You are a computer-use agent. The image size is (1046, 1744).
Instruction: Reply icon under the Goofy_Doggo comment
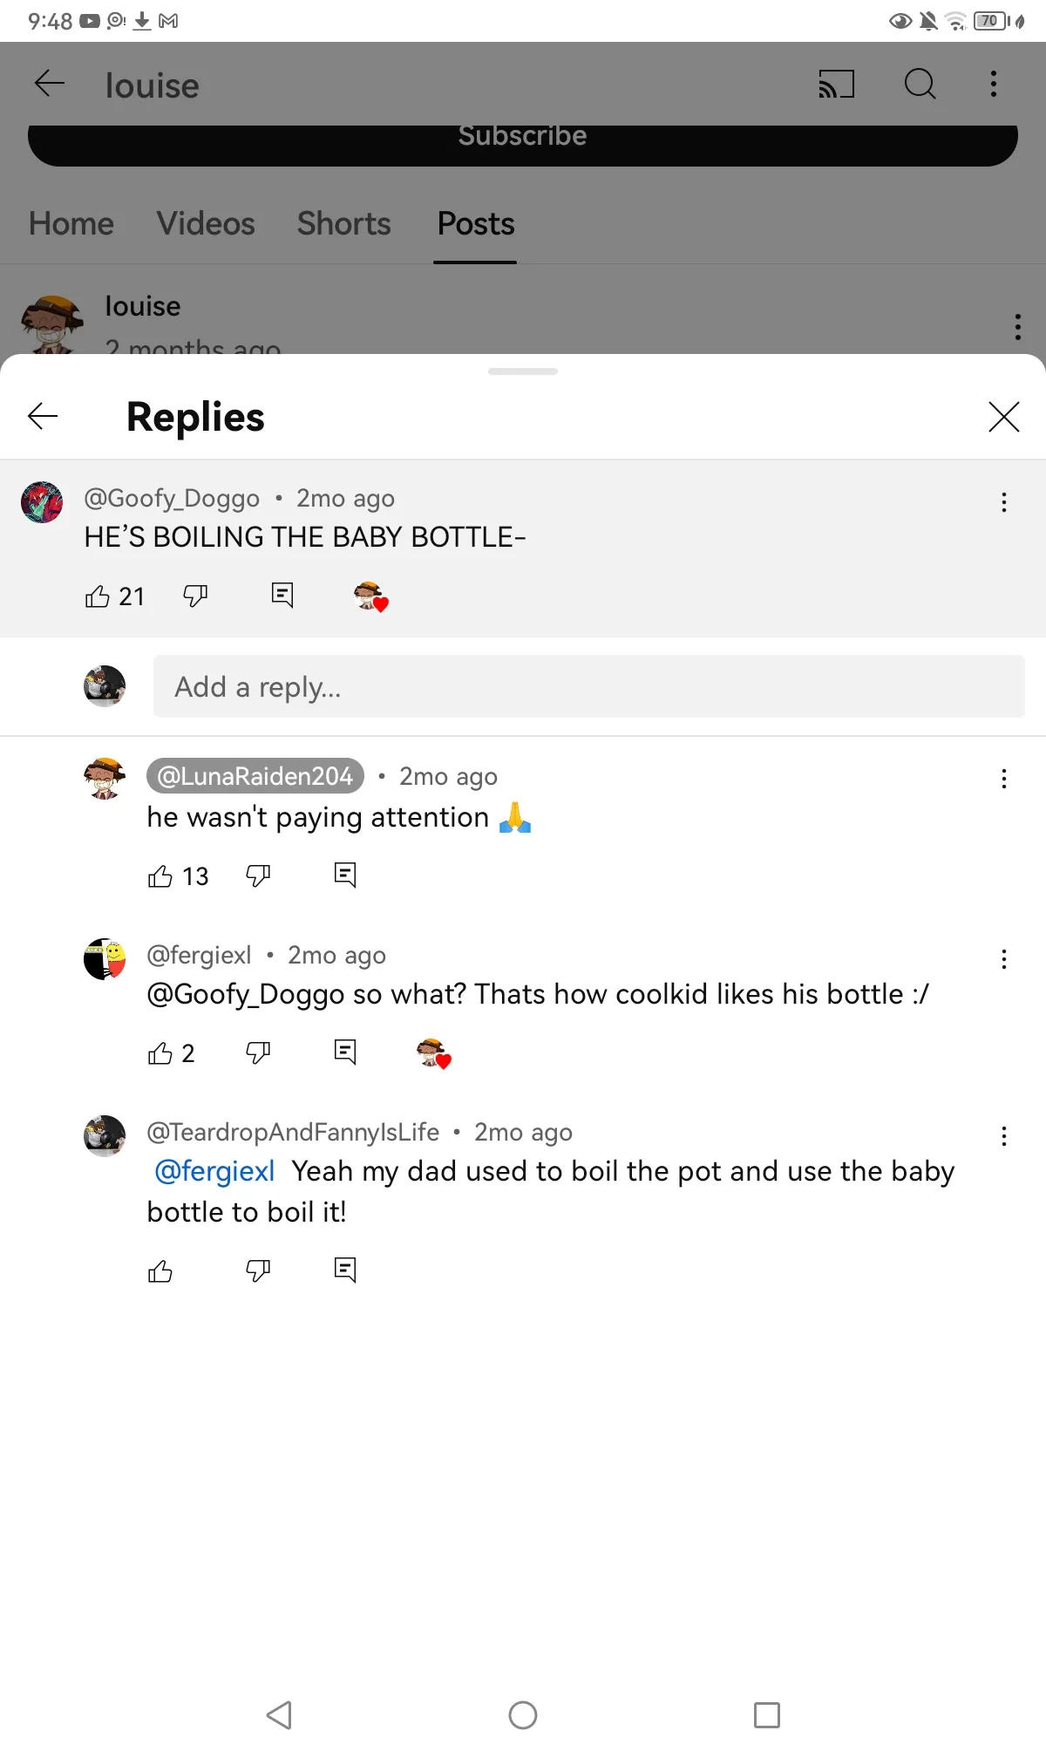282,596
